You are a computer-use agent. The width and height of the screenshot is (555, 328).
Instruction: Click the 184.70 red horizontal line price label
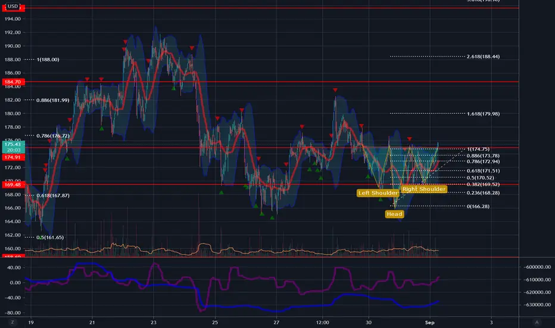pos(13,82)
